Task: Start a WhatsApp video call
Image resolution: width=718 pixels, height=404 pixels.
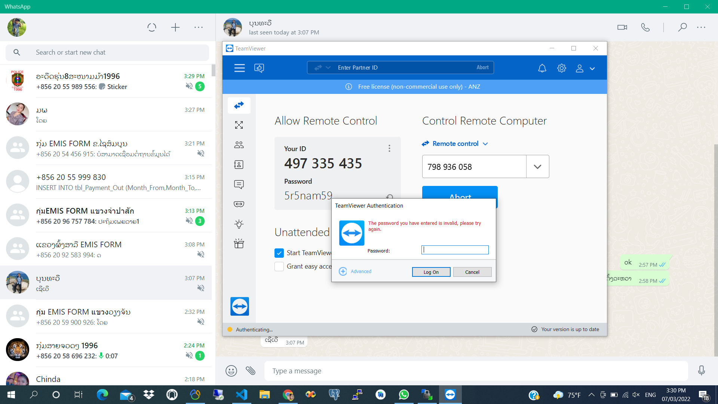Action: 622,27
